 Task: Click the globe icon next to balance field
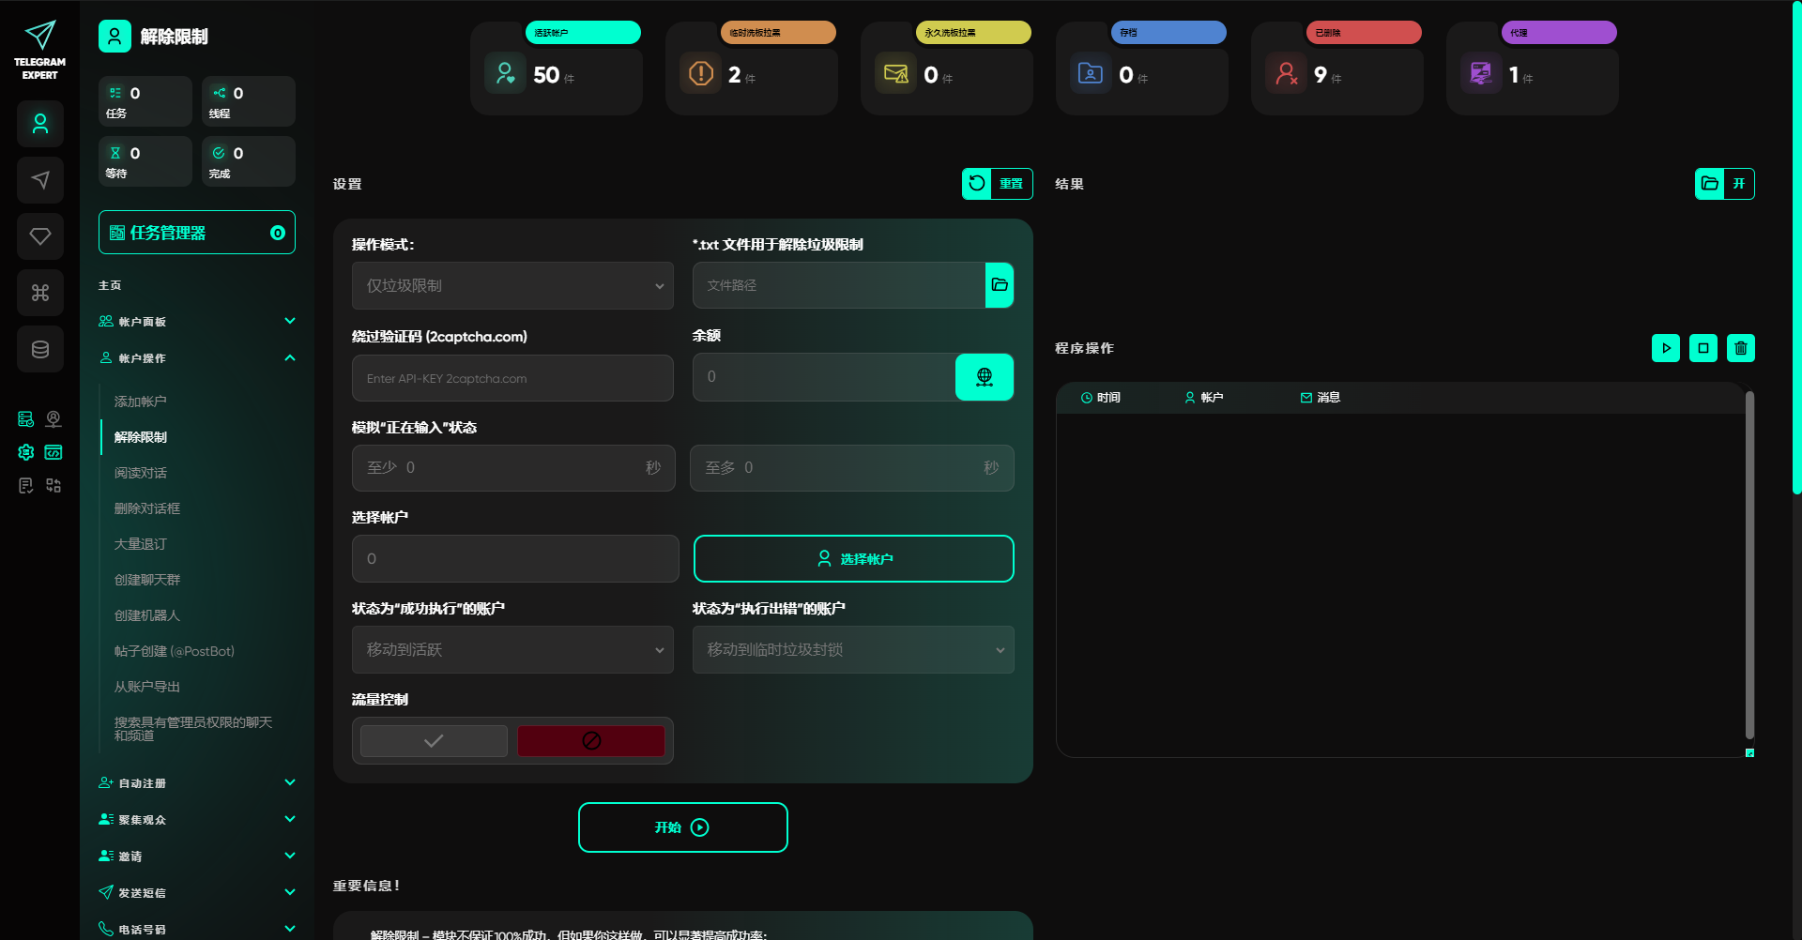[x=984, y=377]
